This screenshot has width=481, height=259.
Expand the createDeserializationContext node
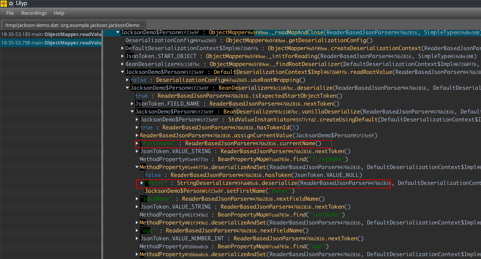coord(123,48)
